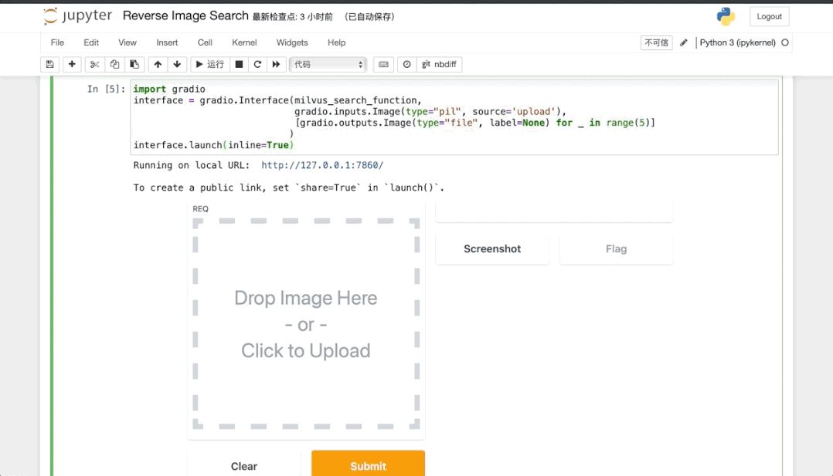The width and height of the screenshot is (833, 476).
Task: Insert a cell below with plus icon
Action: click(72, 65)
